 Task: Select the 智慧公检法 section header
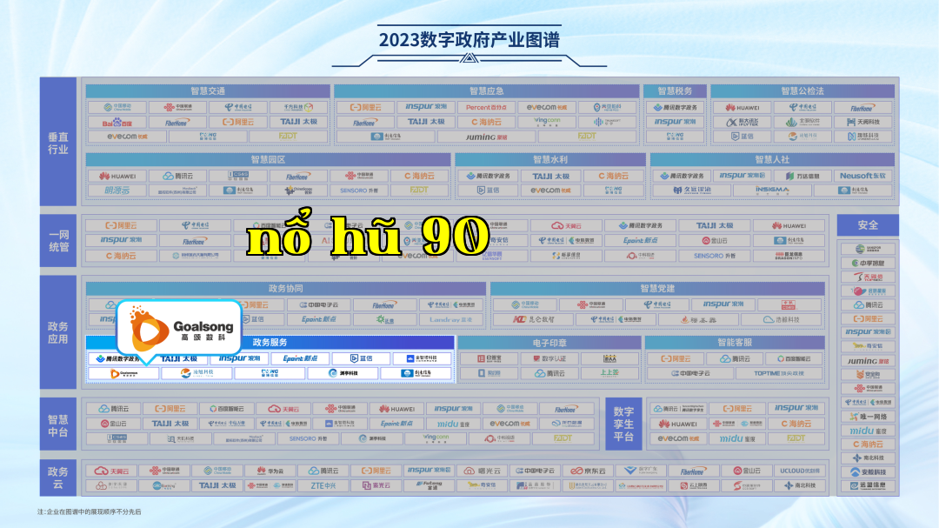pyautogui.click(x=802, y=91)
